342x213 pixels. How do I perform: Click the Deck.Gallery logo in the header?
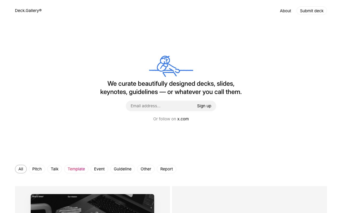[x=28, y=11]
